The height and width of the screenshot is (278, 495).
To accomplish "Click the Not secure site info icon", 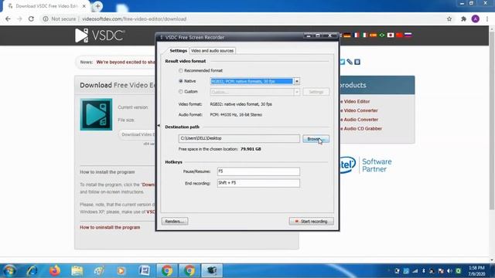I will point(46,19).
